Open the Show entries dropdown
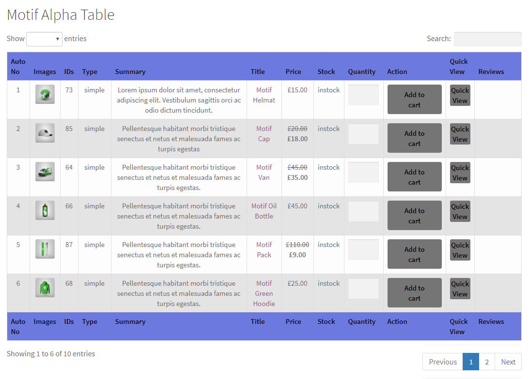This screenshot has height=379, width=529. point(44,39)
